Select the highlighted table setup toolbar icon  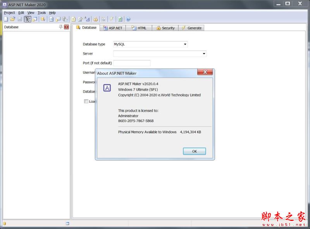28,19
